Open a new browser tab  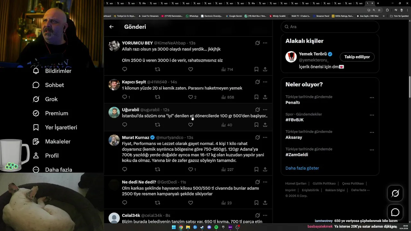(378, 3)
